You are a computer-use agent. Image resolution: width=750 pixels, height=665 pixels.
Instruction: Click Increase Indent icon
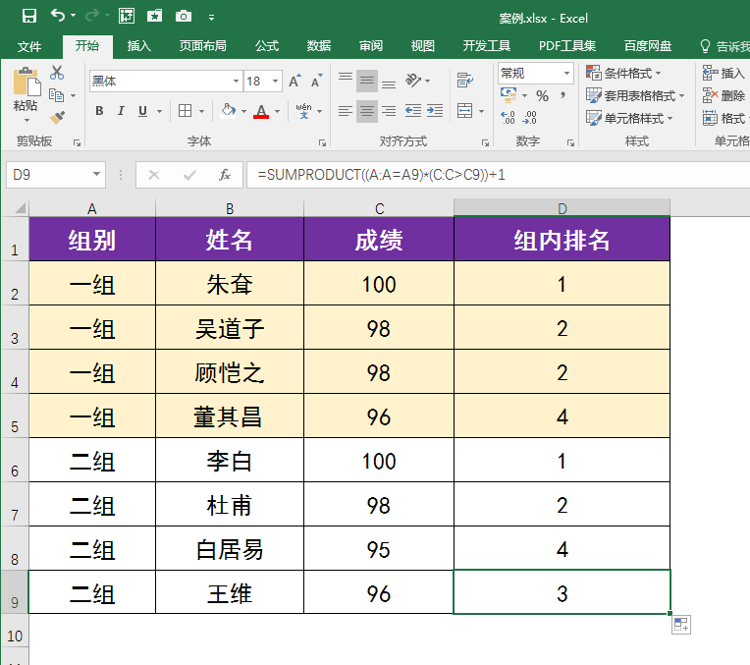435,111
